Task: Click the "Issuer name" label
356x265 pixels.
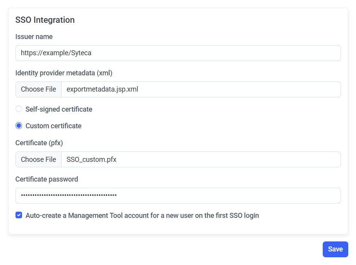Action: coord(34,37)
